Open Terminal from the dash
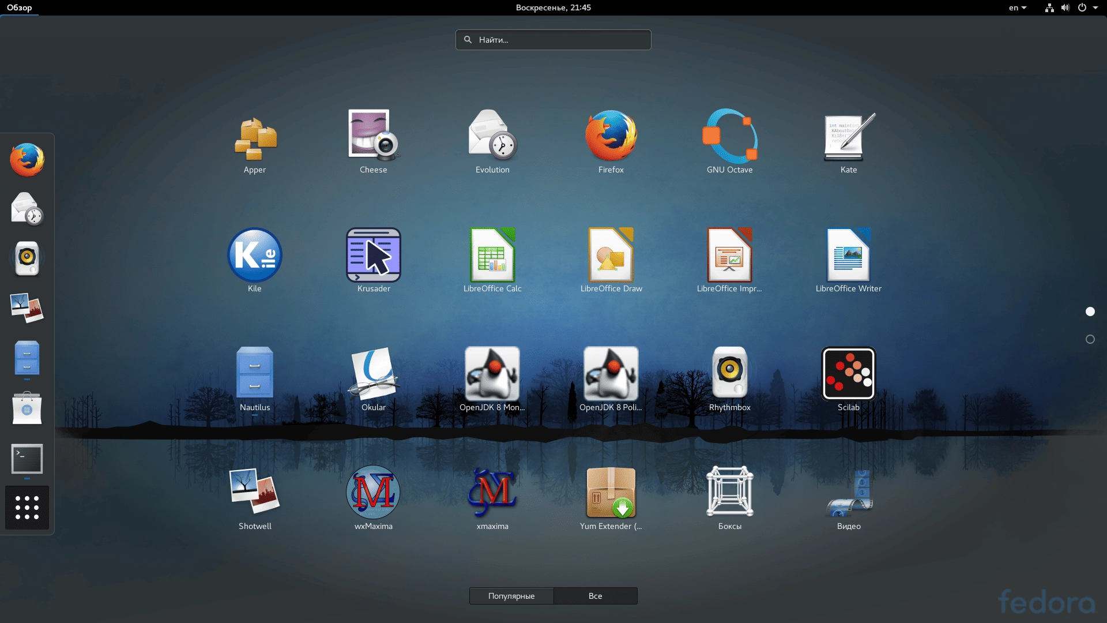Screen dimensions: 1107x623 (27, 459)
